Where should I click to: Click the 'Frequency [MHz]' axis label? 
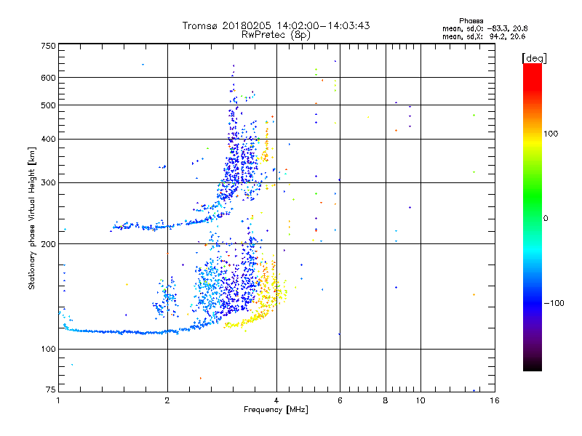[276, 410]
